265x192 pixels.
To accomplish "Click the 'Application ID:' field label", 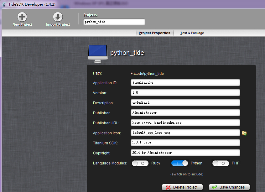I will point(105,83).
